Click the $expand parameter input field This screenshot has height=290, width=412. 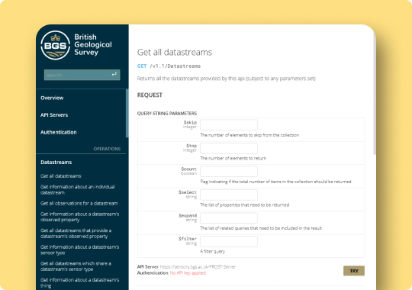[229, 218]
